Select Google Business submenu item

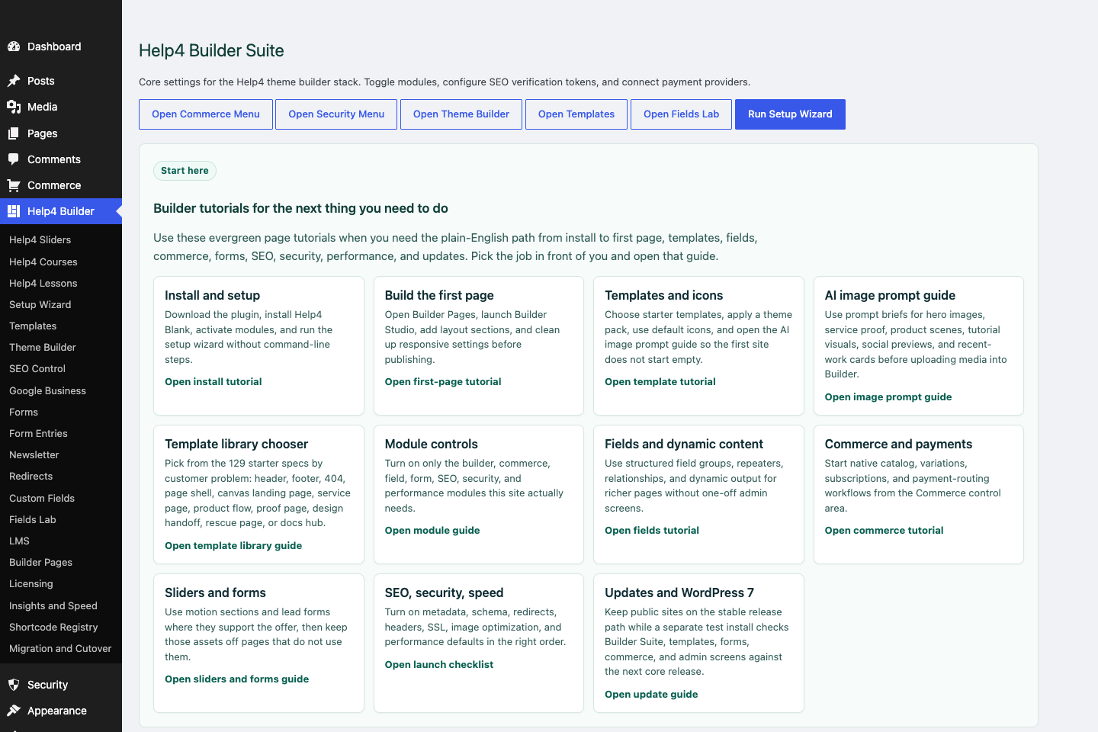(x=47, y=390)
